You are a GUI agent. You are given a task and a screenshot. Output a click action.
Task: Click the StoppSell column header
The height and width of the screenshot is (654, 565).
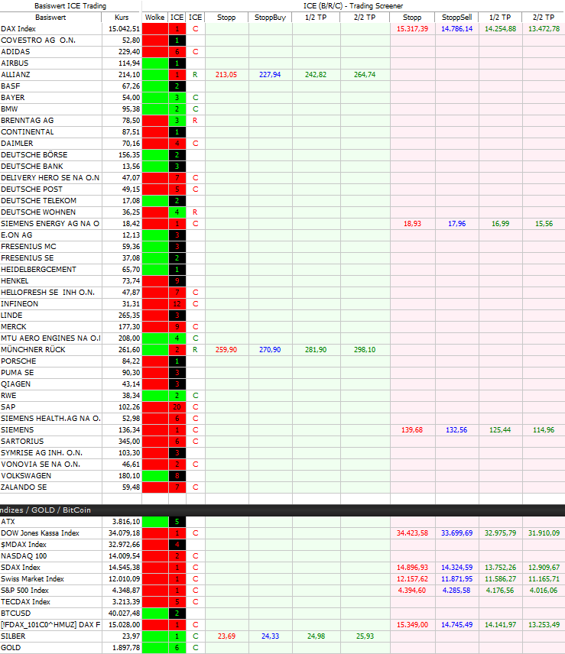[457, 17]
